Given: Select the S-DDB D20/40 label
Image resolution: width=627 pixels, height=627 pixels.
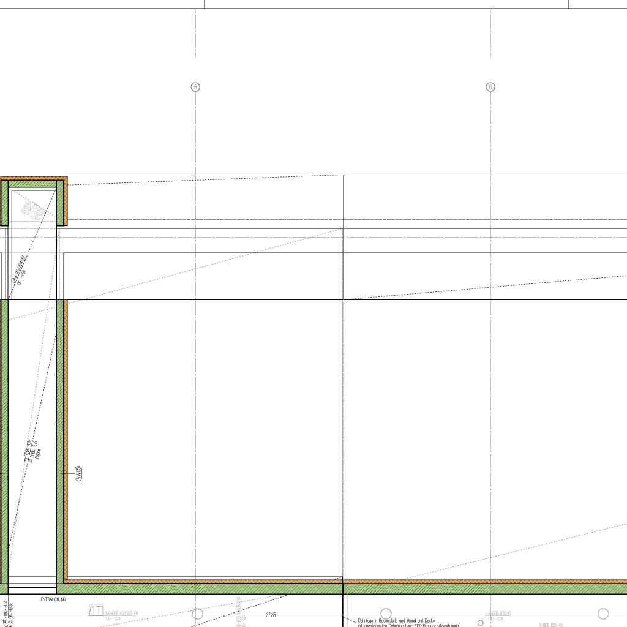Looking at the screenshot, I should [x=552, y=625].
